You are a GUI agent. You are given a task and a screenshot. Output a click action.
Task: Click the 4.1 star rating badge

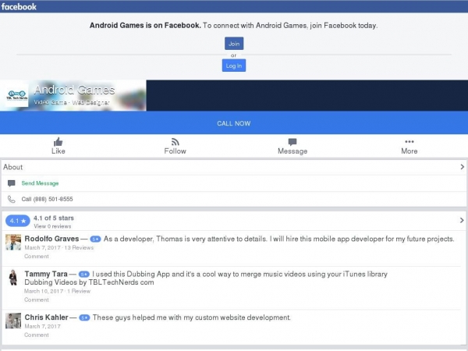point(18,221)
